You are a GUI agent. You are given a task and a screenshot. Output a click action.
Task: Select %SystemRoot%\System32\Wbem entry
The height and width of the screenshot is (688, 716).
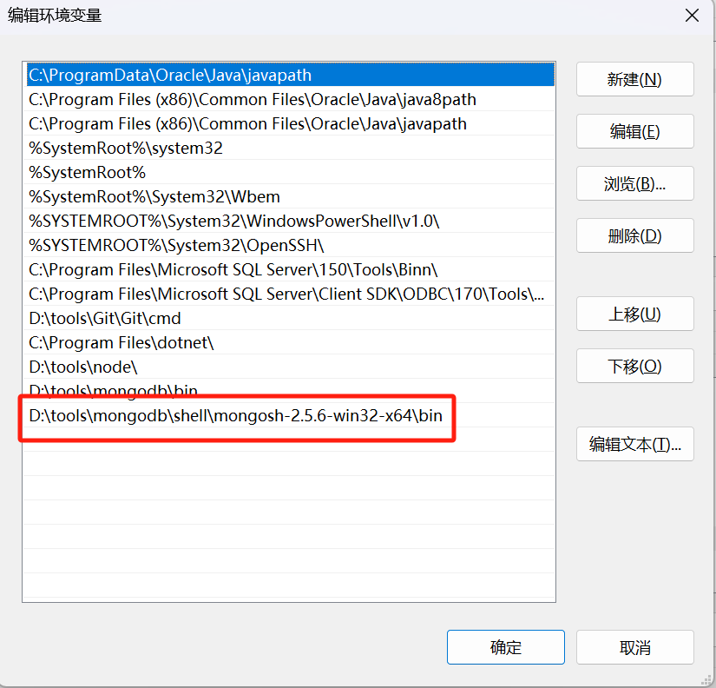pos(290,196)
